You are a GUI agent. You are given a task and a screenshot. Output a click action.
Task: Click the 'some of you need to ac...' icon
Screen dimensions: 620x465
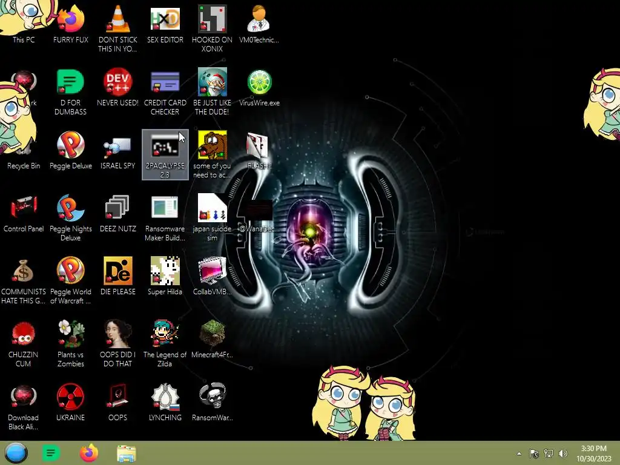213,154
